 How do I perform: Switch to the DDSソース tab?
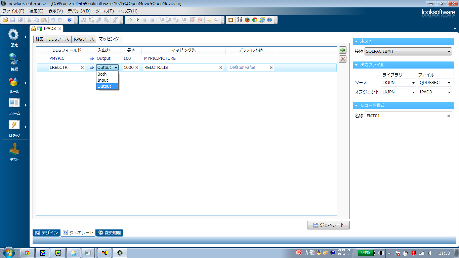(x=59, y=39)
